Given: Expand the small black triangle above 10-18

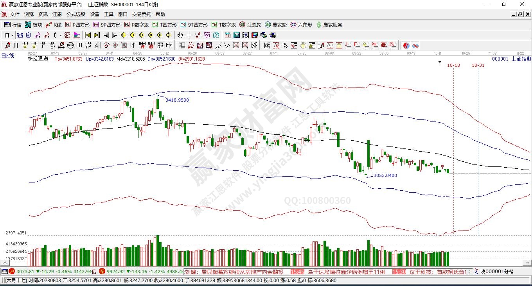Looking at the screenshot, I should (440, 63).
